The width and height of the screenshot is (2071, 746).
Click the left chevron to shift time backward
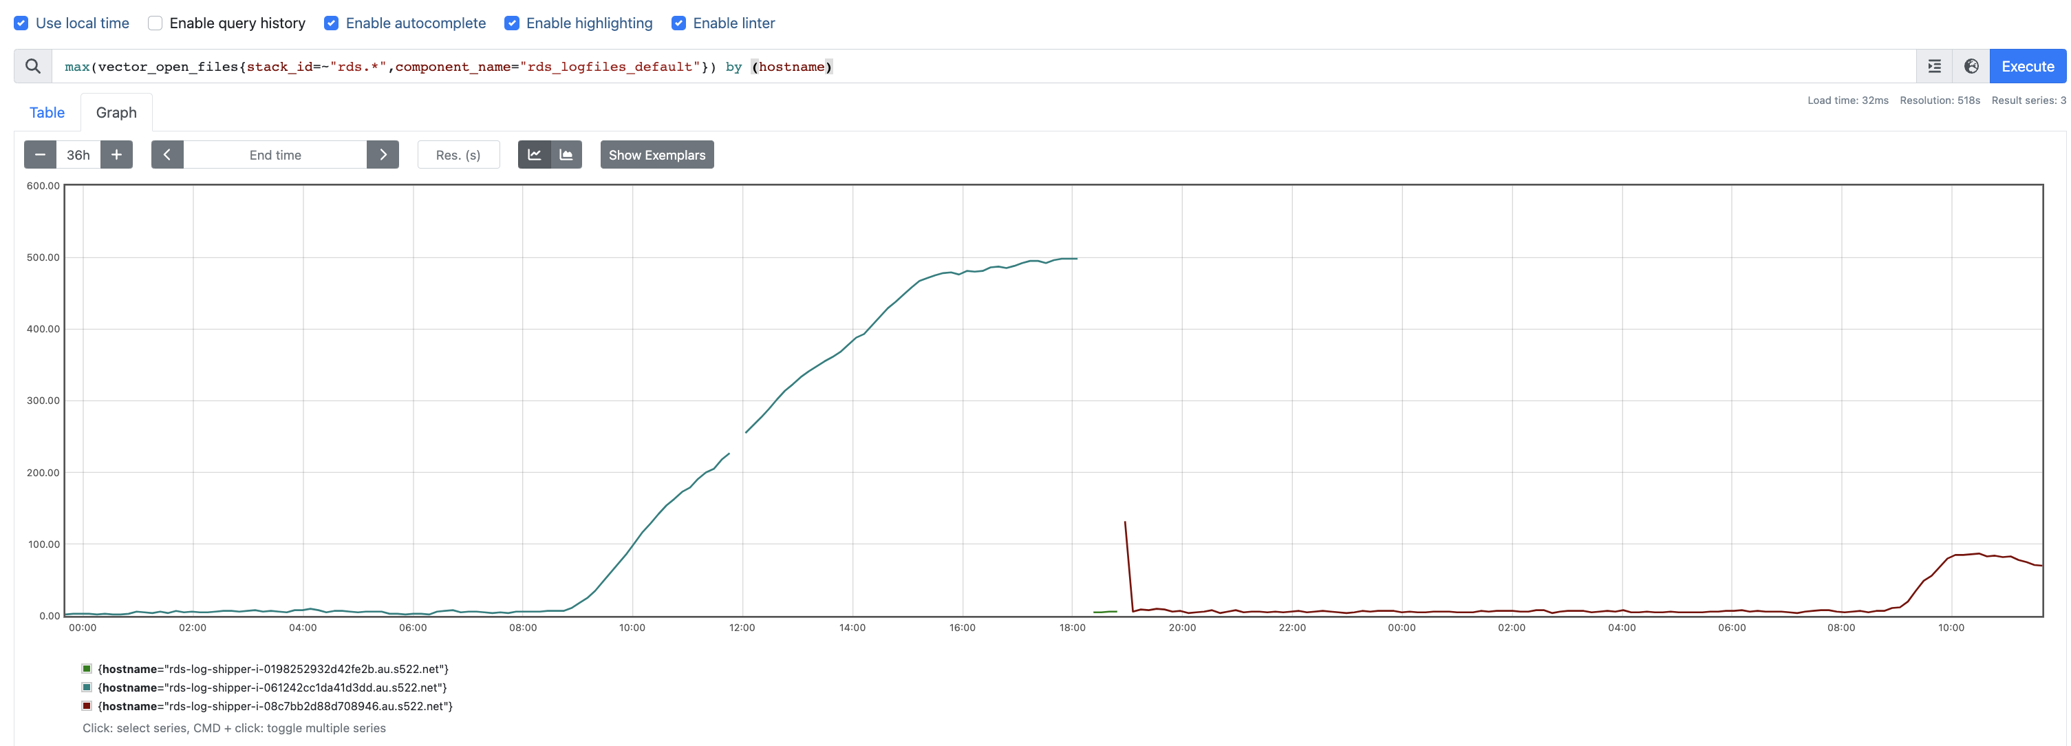tap(167, 154)
